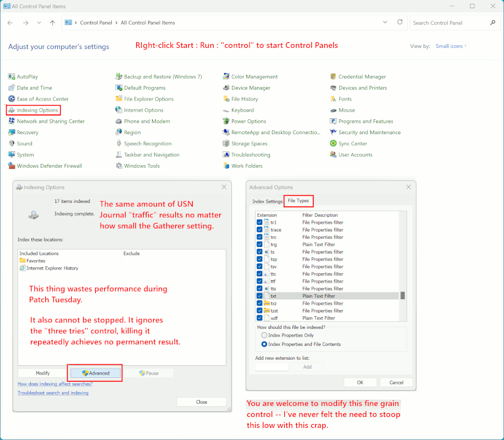Switch to the Index Settings tab
504x440 pixels.
coord(267,201)
